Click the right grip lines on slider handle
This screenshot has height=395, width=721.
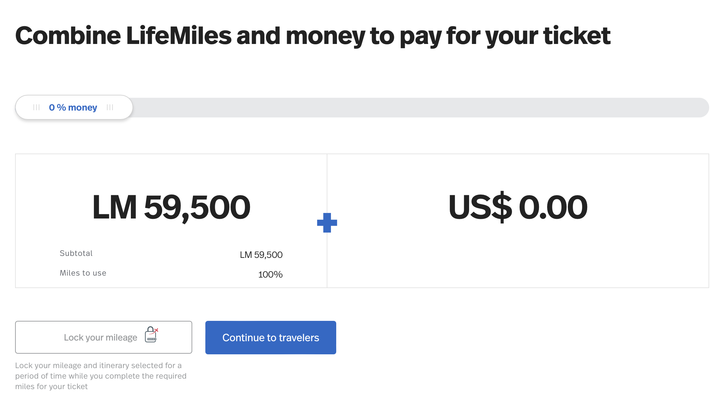(110, 107)
